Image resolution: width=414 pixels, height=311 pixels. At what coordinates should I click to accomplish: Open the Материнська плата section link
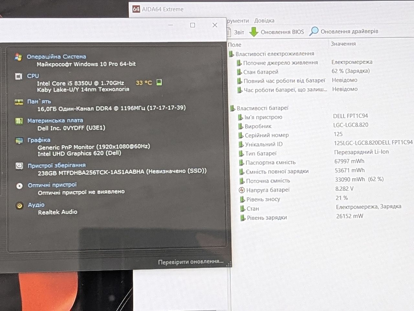(55, 120)
